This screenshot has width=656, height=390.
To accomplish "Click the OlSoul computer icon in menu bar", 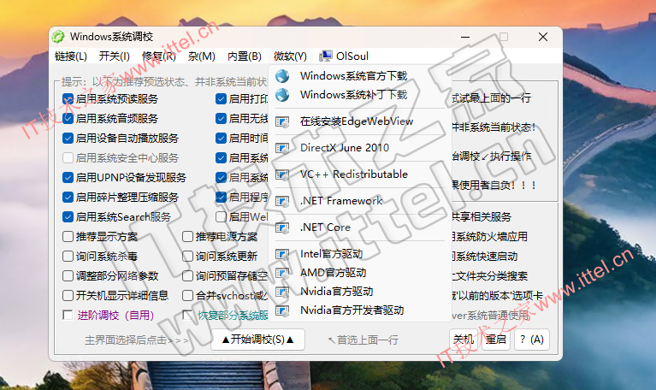I will 326,56.
